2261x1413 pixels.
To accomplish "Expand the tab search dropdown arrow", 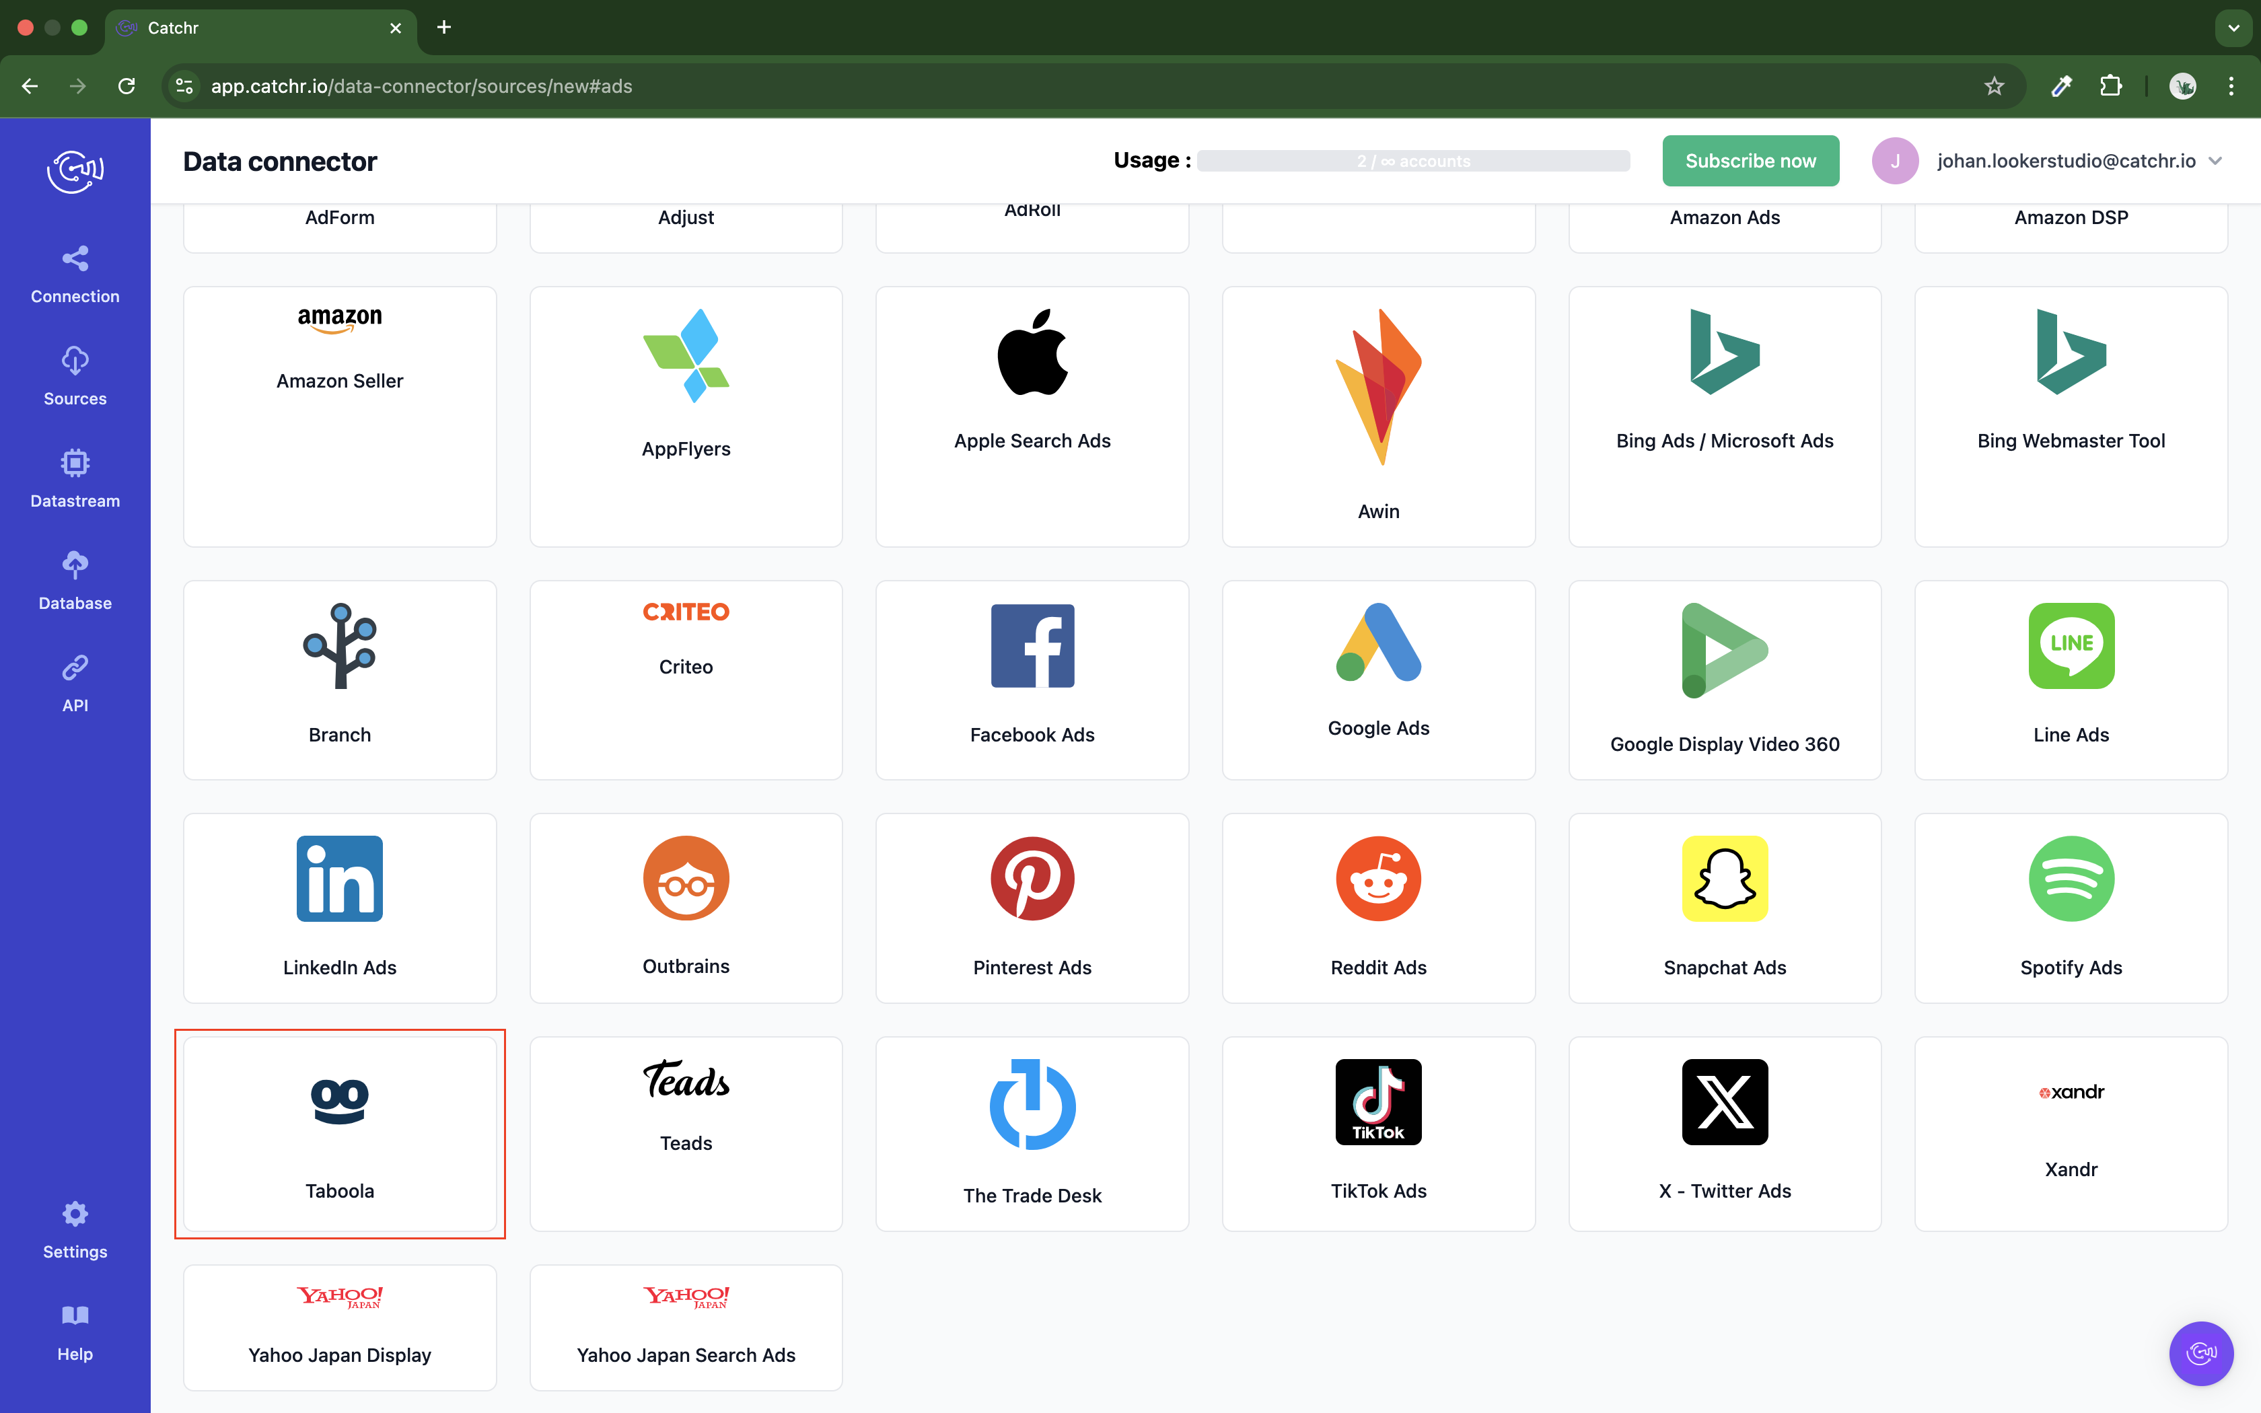I will point(2233,27).
